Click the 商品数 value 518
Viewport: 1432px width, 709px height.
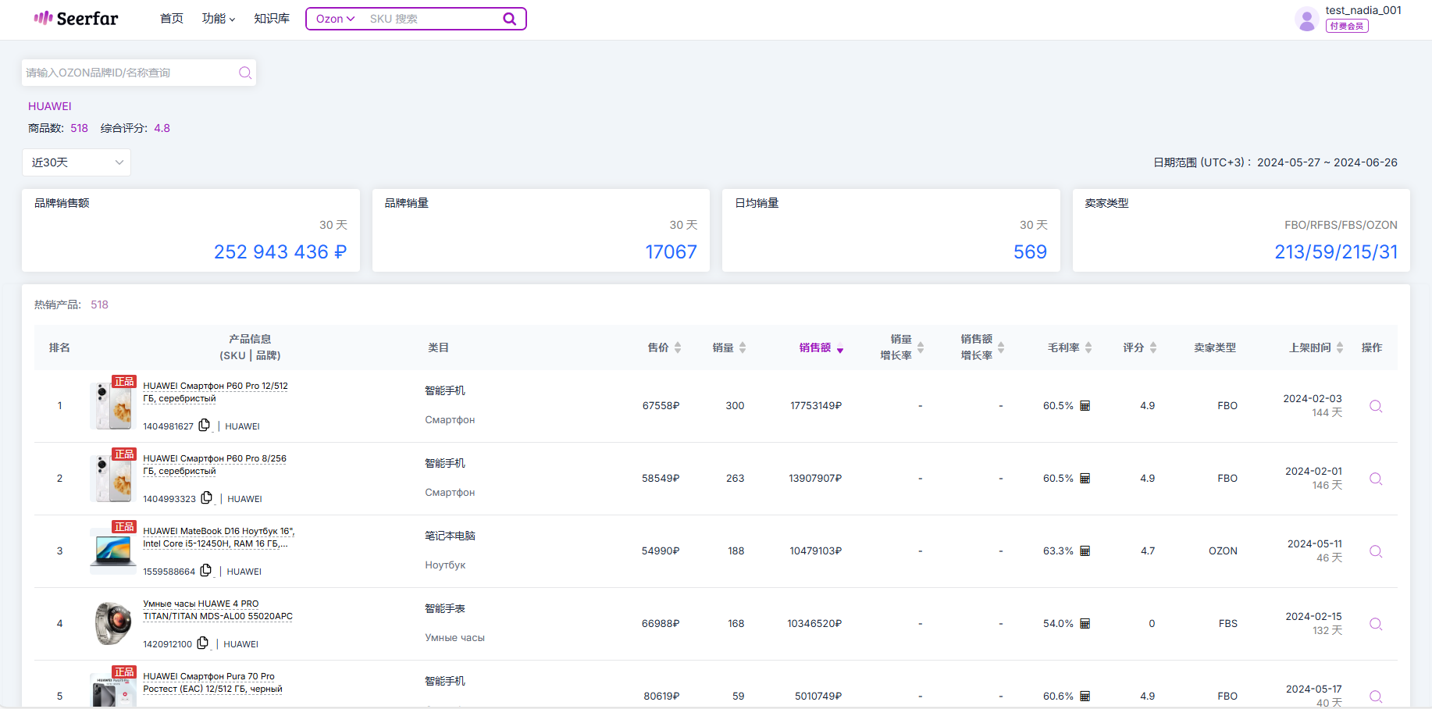coord(80,128)
